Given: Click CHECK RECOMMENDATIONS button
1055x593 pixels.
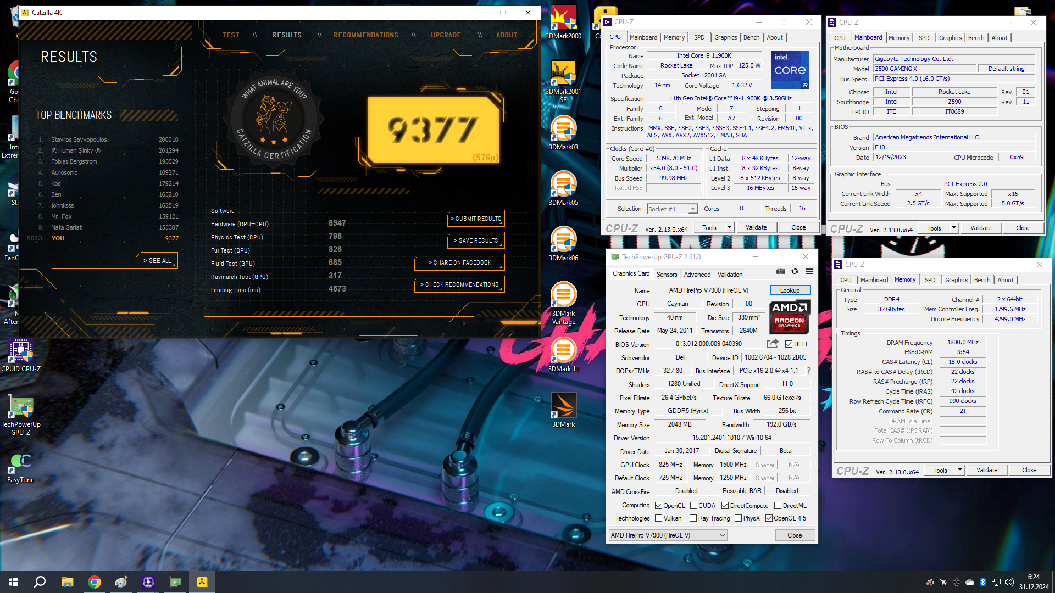Looking at the screenshot, I should coord(459,284).
